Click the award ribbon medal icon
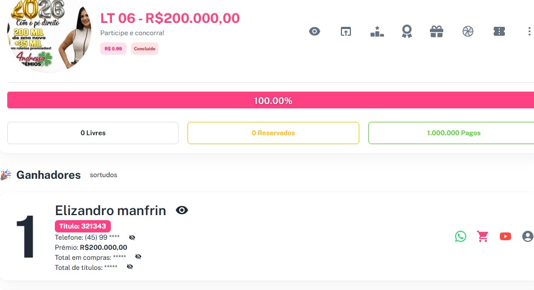The height and width of the screenshot is (290, 534). (407, 32)
